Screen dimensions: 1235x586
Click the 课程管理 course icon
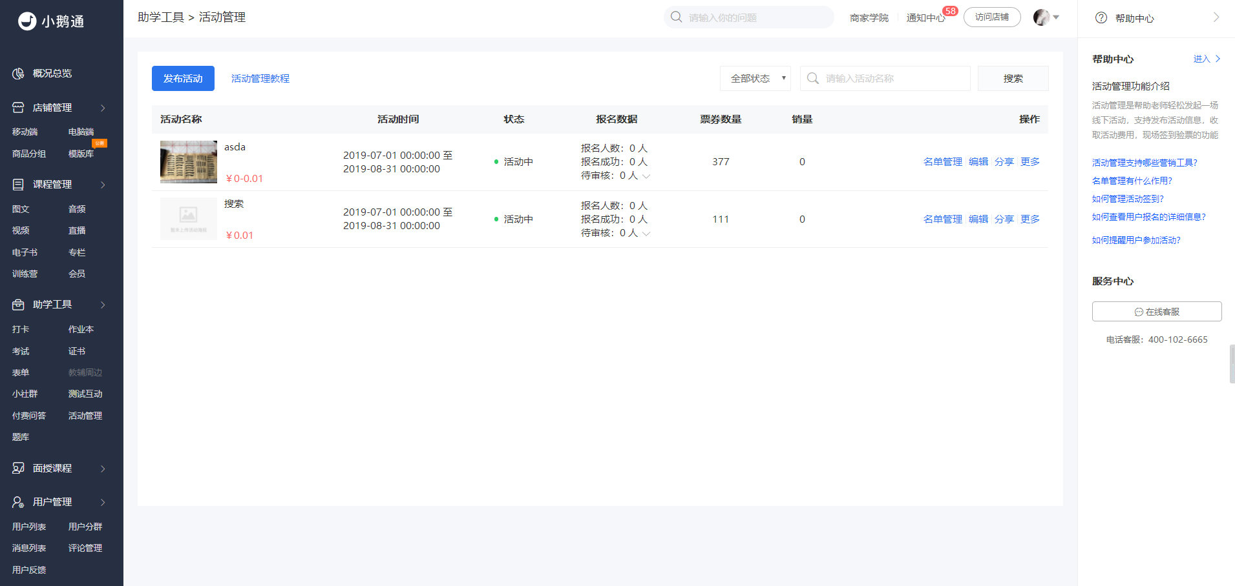pos(18,185)
